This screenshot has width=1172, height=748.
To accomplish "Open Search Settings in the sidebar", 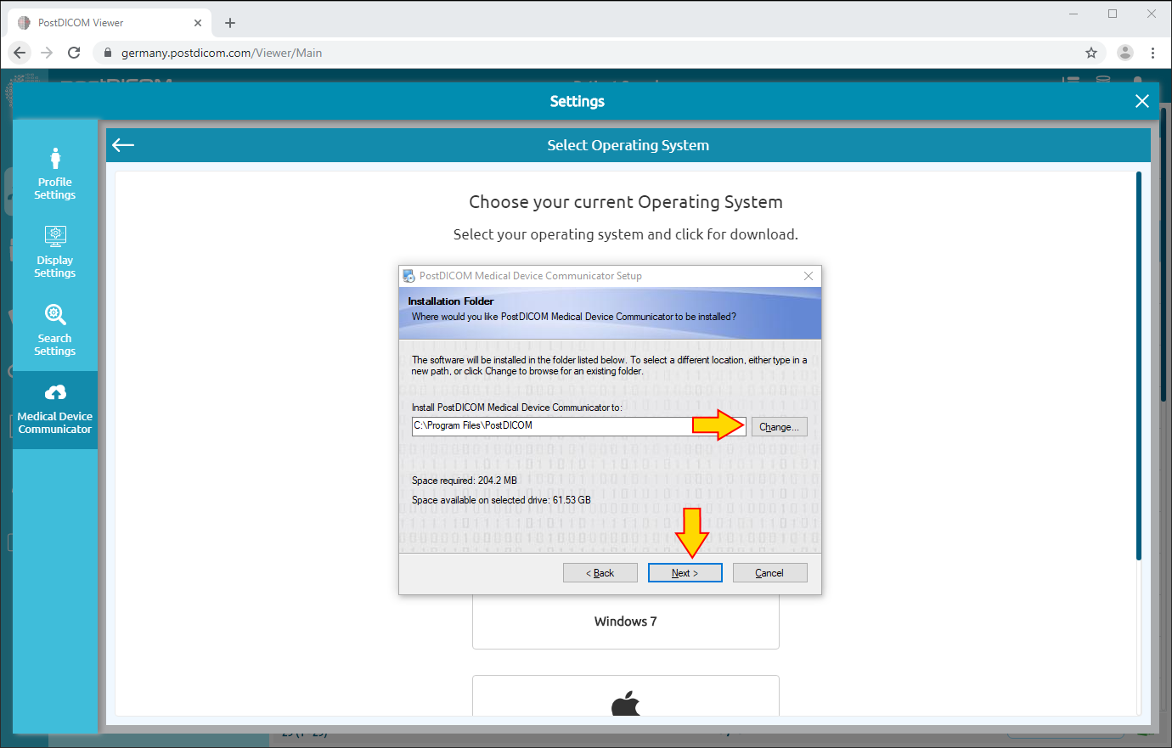I will click(55, 330).
